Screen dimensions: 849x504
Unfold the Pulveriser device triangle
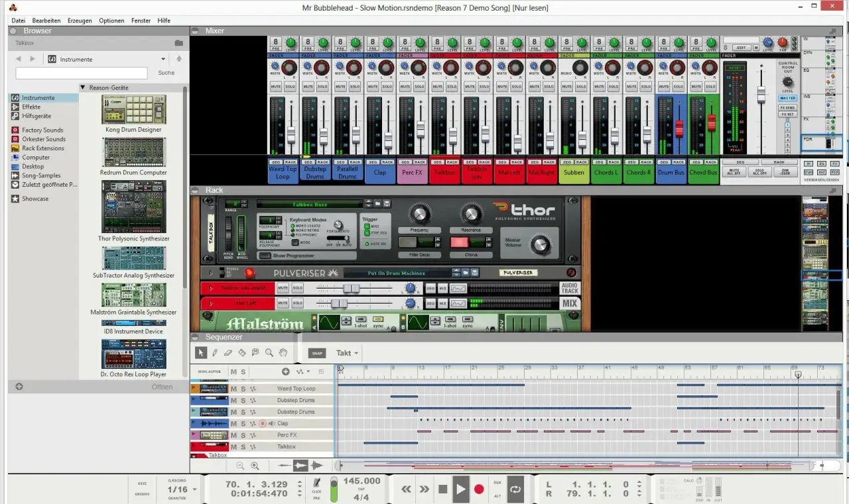[212, 272]
